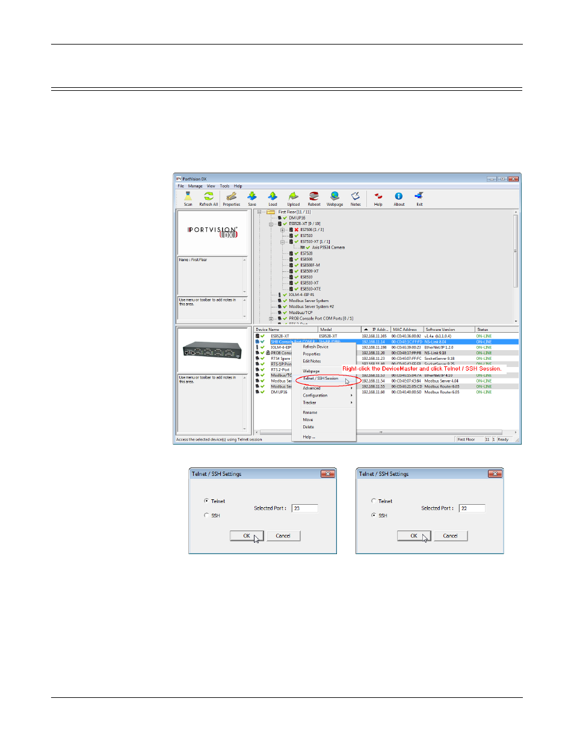This screenshot has width=574, height=743.
Task: Expand the Configuration submenu
Action: pyautogui.click(x=324, y=395)
